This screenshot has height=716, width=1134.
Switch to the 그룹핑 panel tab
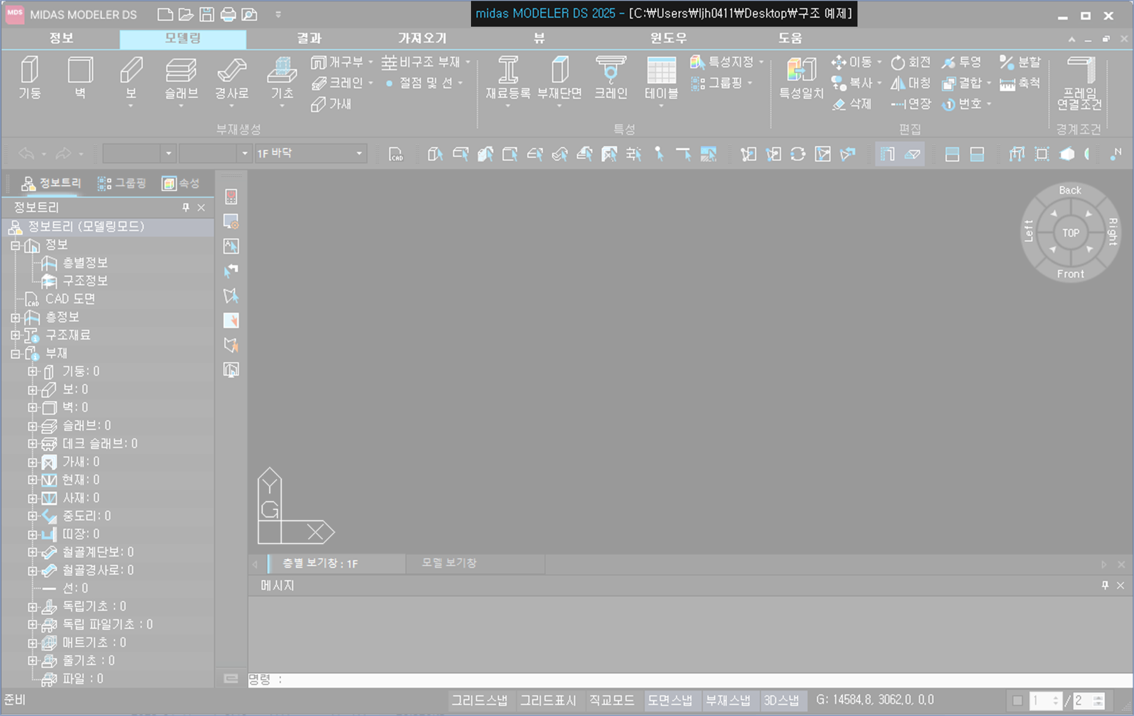[x=122, y=184]
